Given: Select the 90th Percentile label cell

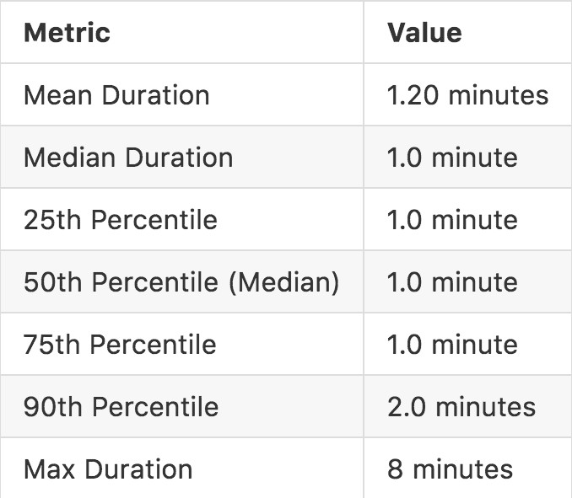Looking at the screenshot, I should tap(121, 407).
